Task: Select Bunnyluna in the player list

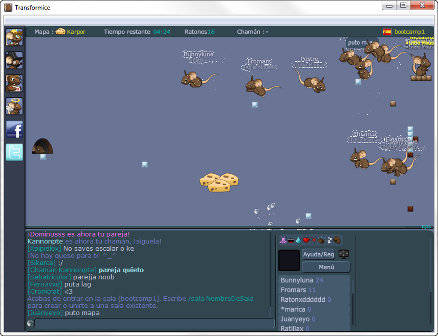Action: (314, 280)
